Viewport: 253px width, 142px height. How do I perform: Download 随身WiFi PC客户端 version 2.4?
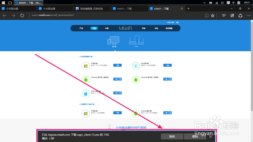point(117,113)
